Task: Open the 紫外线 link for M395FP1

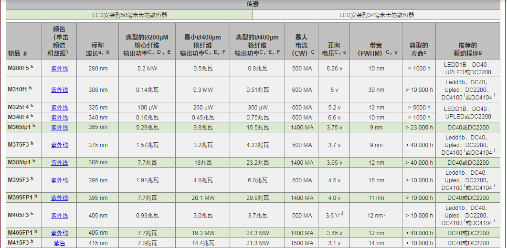Action: [60, 198]
